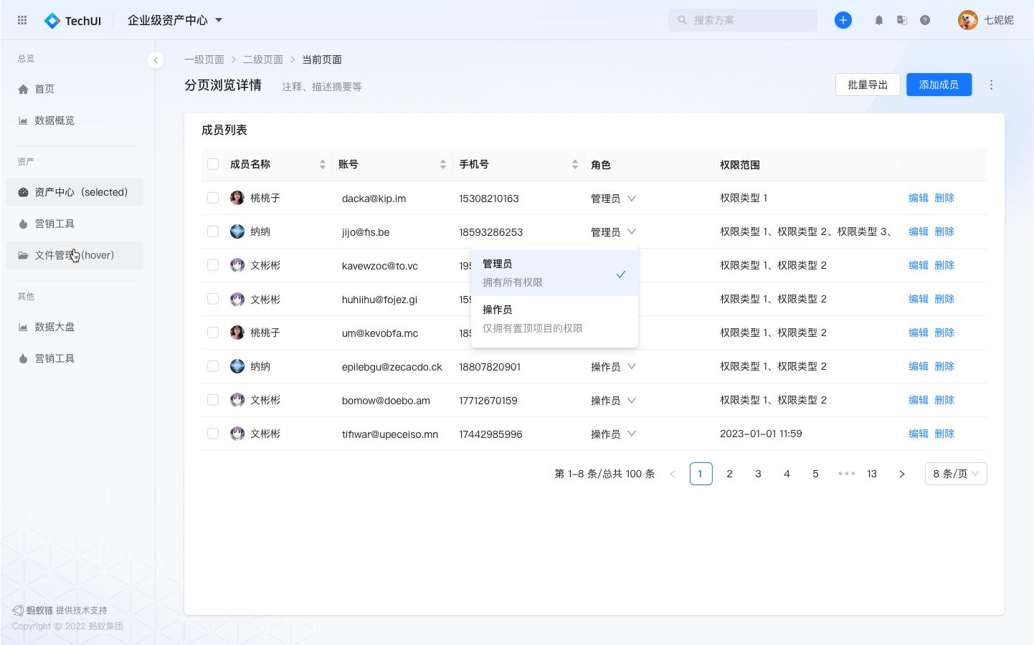Click 编辑 link on the first table row

pos(918,198)
